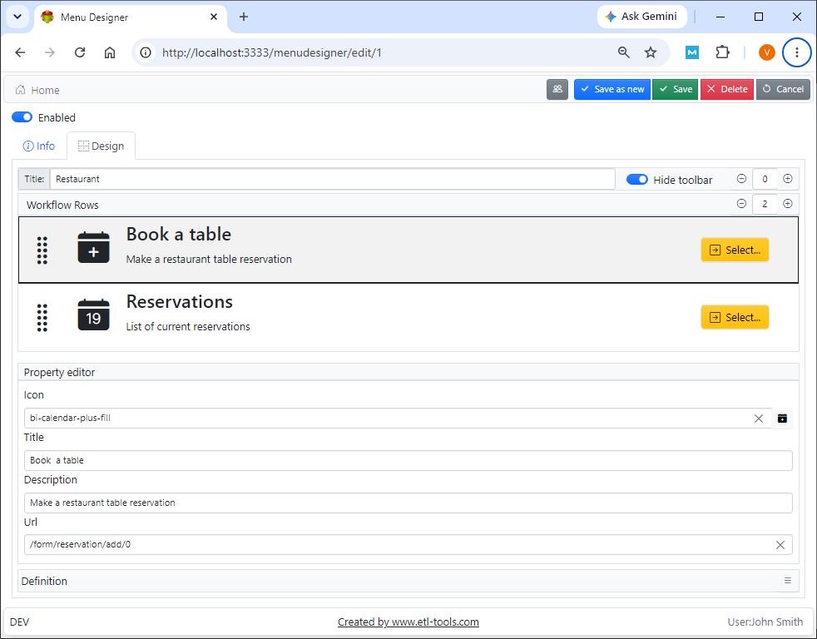The image size is (817, 639).
Task: Increase the value next to Hide toolbar
Action: (x=788, y=179)
